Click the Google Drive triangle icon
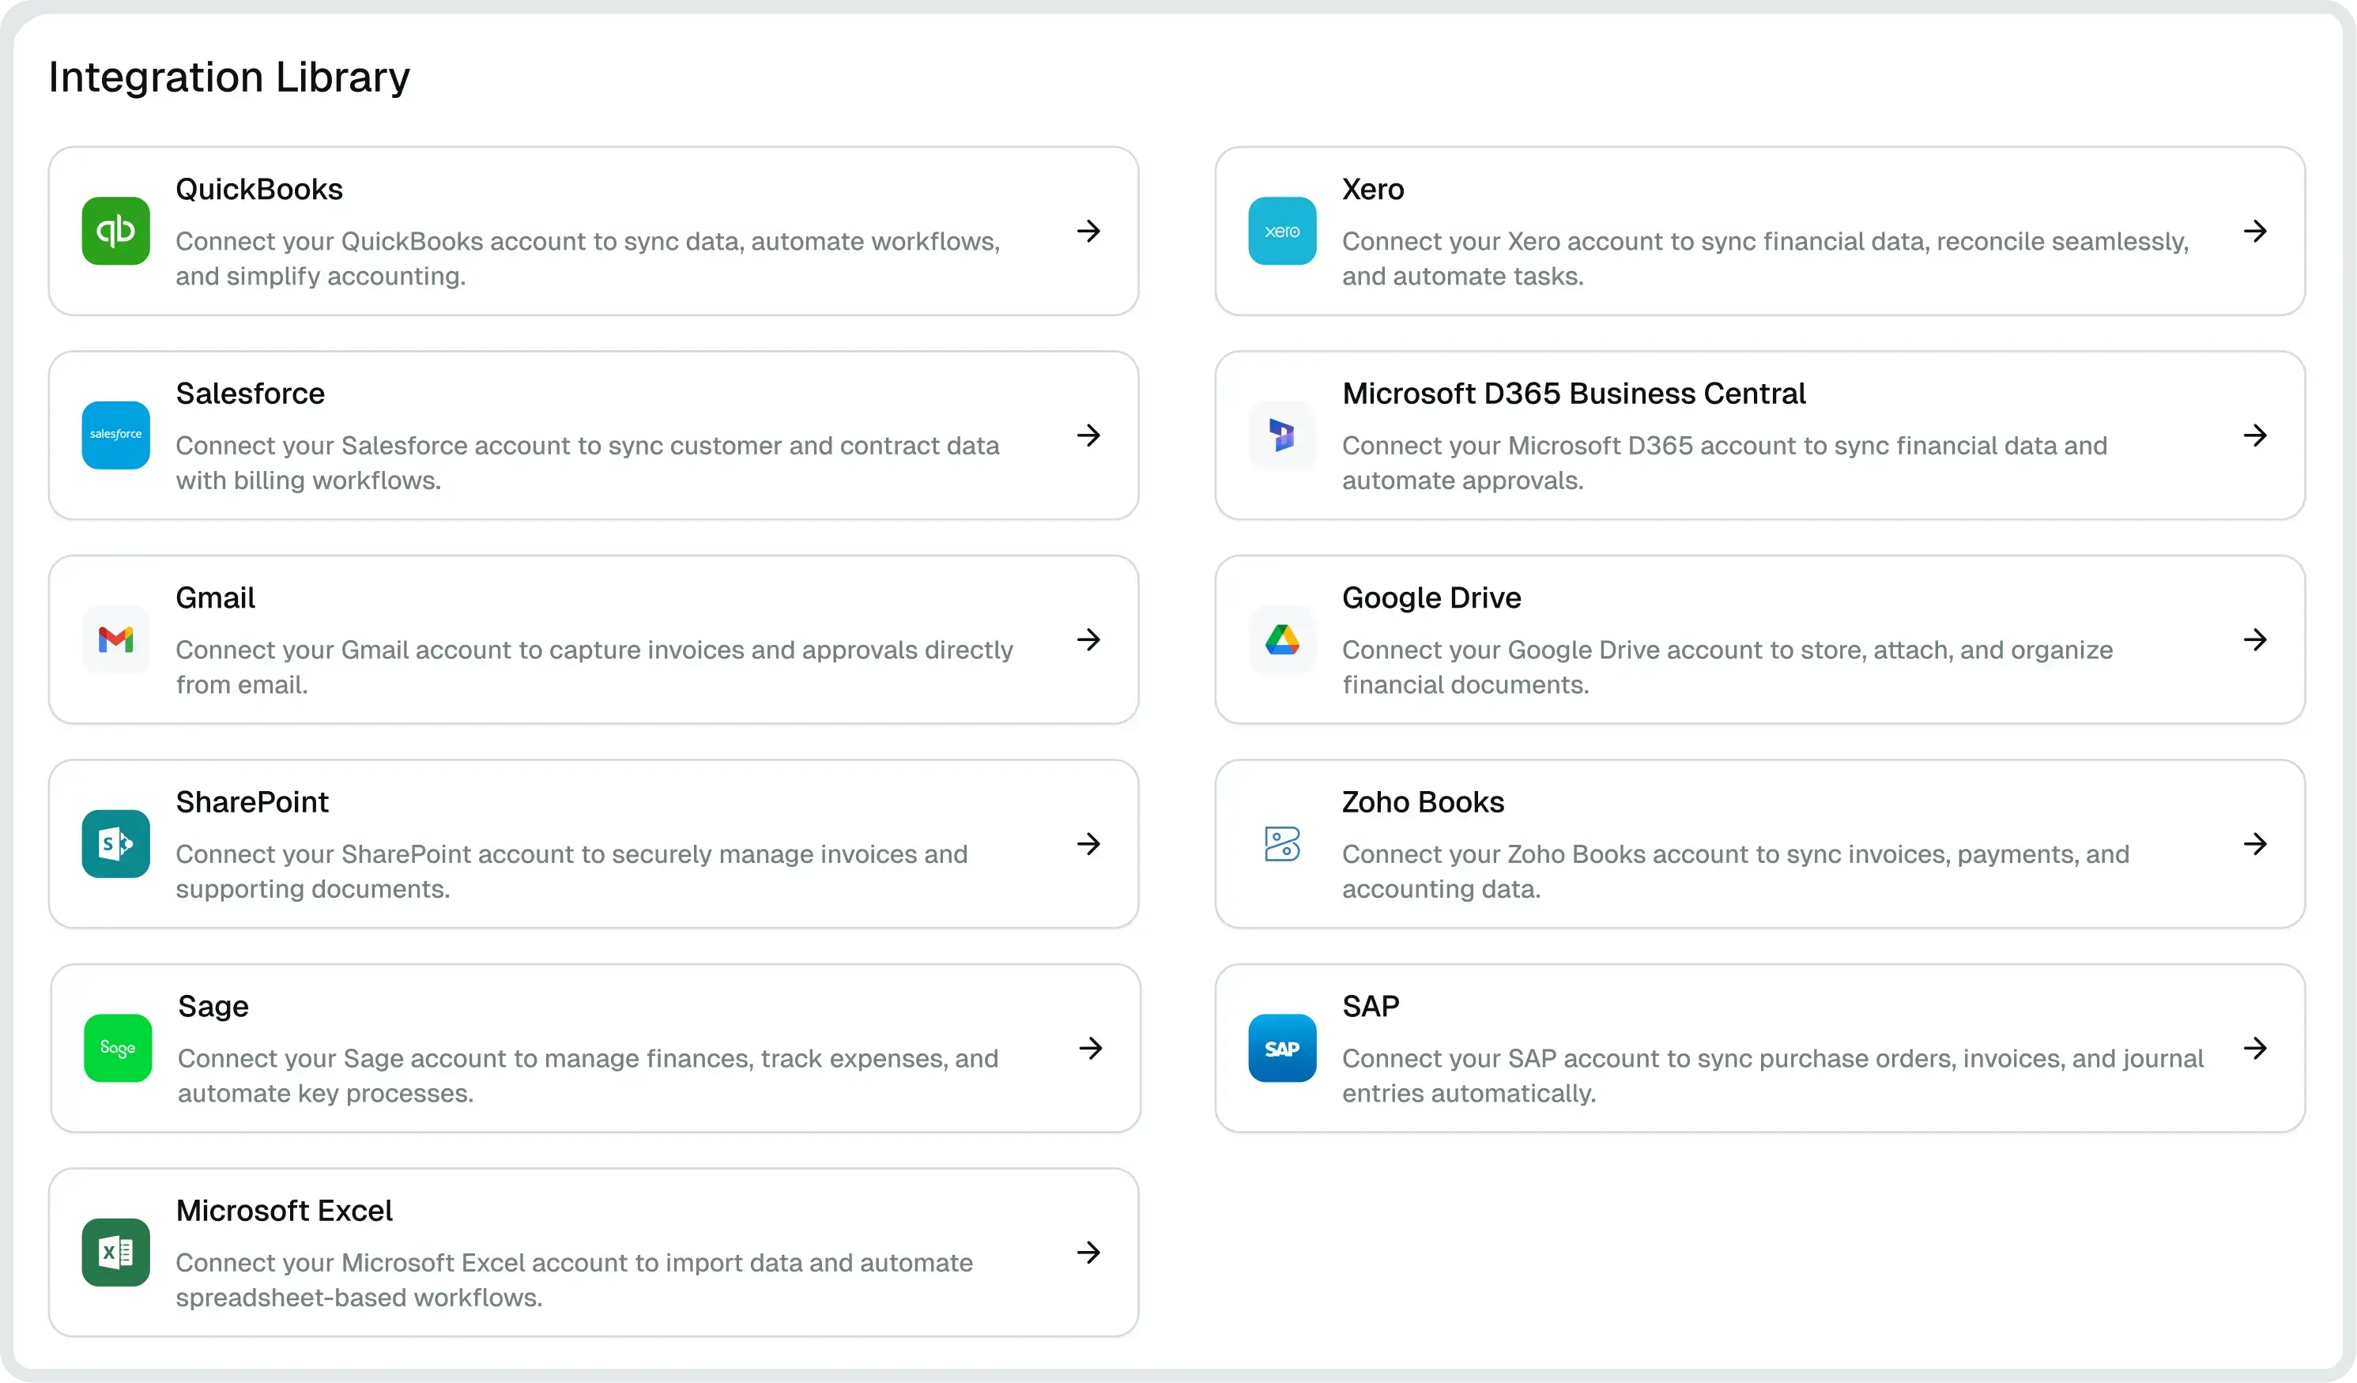The width and height of the screenshot is (2357, 1383). pos(1281,639)
